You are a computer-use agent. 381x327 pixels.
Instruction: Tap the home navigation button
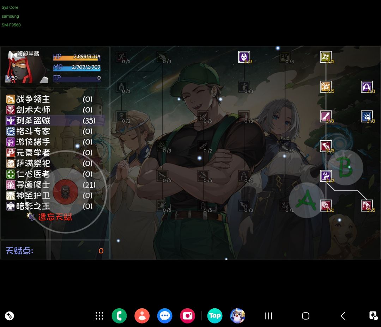[x=306, y=316]
